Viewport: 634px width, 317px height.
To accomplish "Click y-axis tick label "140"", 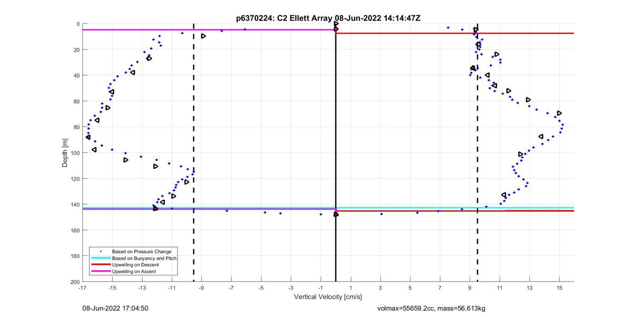I will [x=75, y=205].
